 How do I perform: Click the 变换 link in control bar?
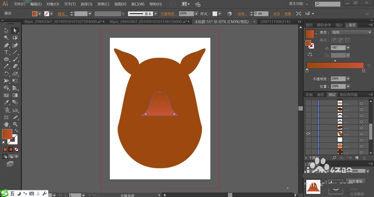[288, 14]
